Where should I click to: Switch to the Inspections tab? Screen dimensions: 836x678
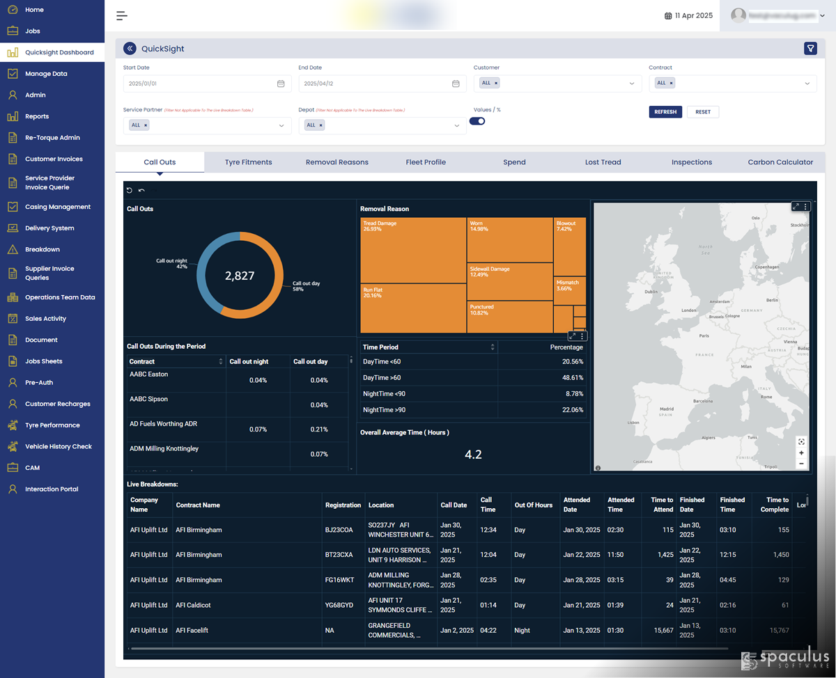[x=692, y=162]
